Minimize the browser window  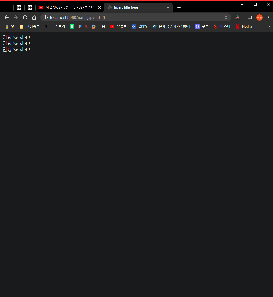click(242, 4)
